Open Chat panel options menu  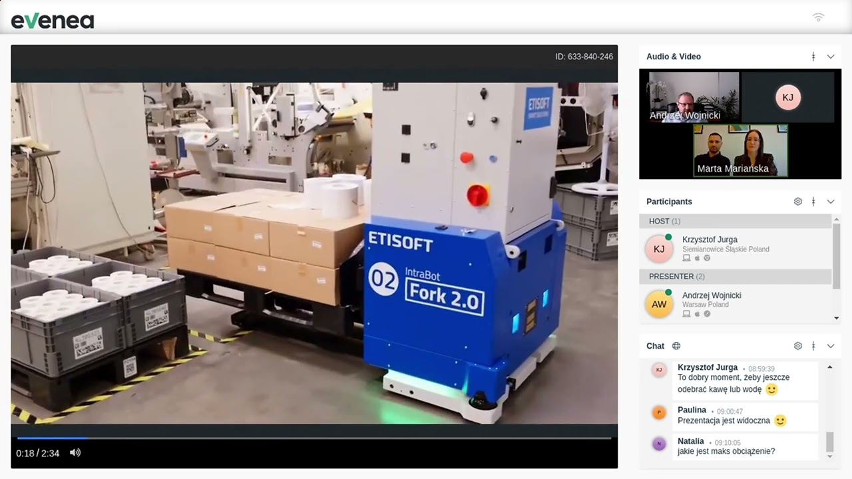coord(813,346)
